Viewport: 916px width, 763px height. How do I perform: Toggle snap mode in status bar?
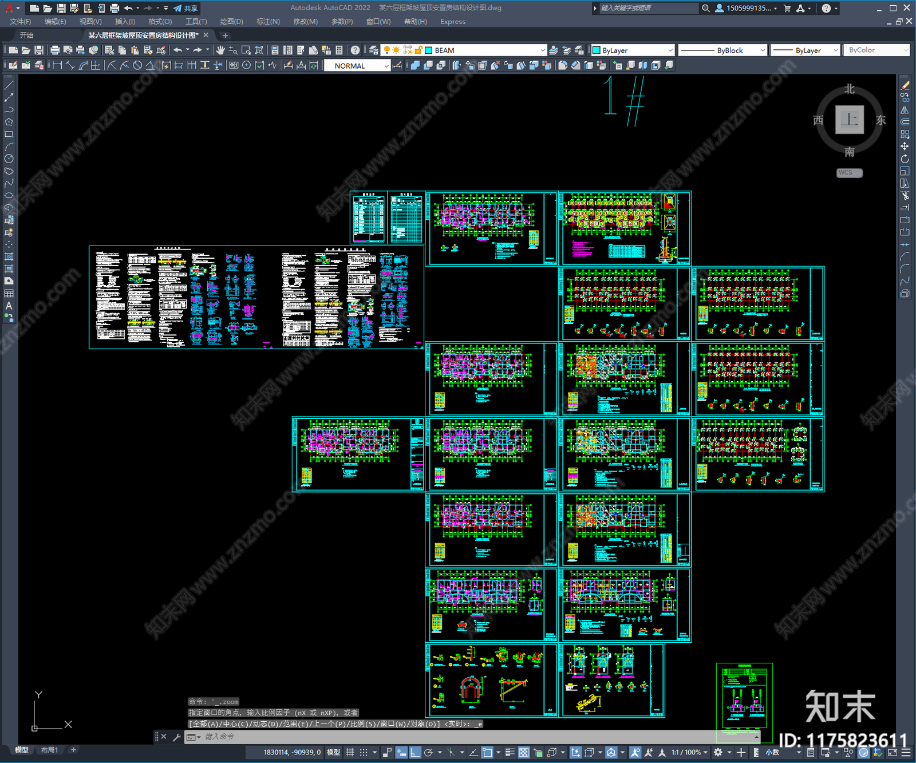[364, 752]
